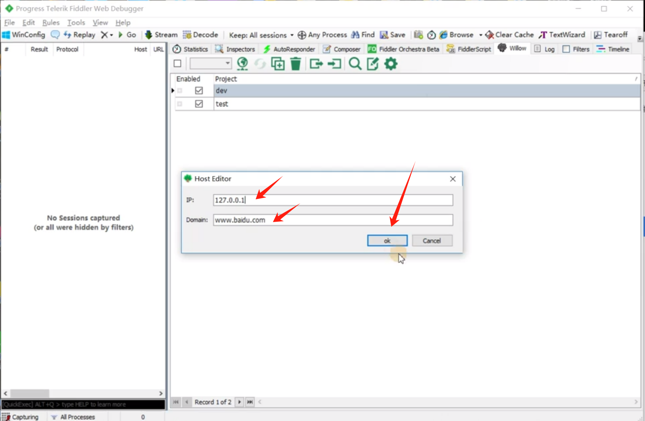Image resolution: width=645 pixels, height=421 pixels.
Task: Switch to the Composer tab
Action: point(342,49)
